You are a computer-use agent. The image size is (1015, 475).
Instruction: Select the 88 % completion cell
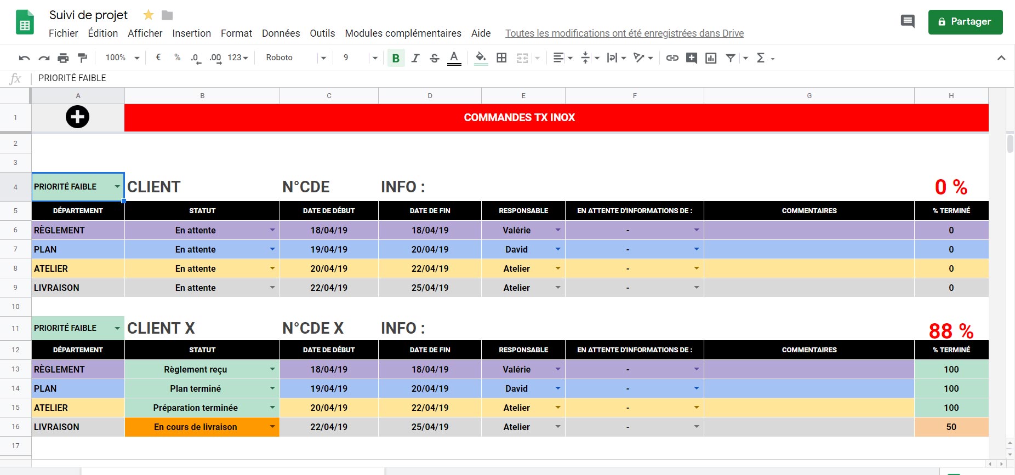[x=951, y=328]
